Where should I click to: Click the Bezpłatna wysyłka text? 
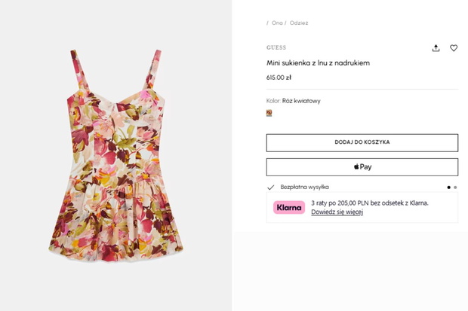(x=304, y=187)
